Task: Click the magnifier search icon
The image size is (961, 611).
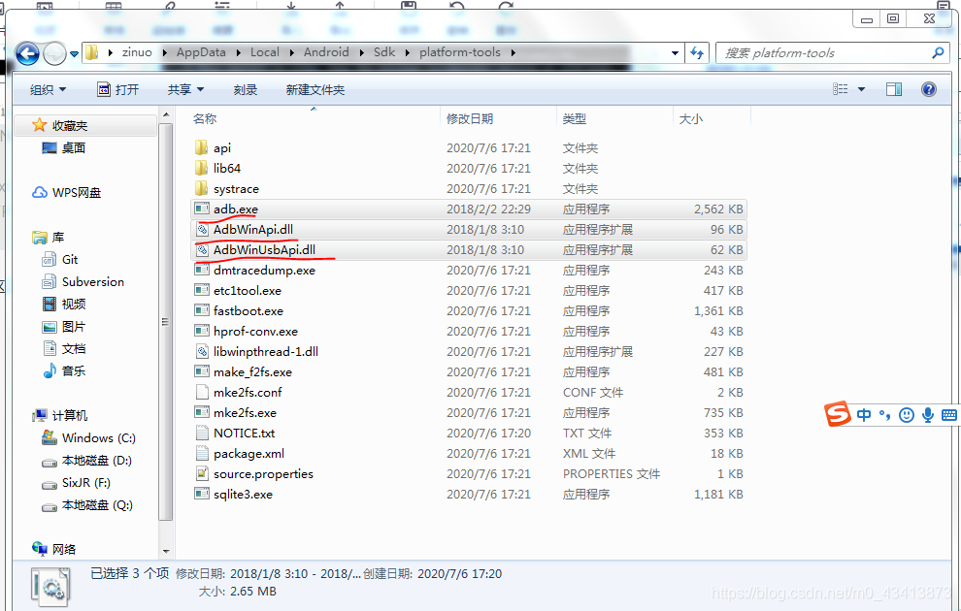Action: coord(938,53)
